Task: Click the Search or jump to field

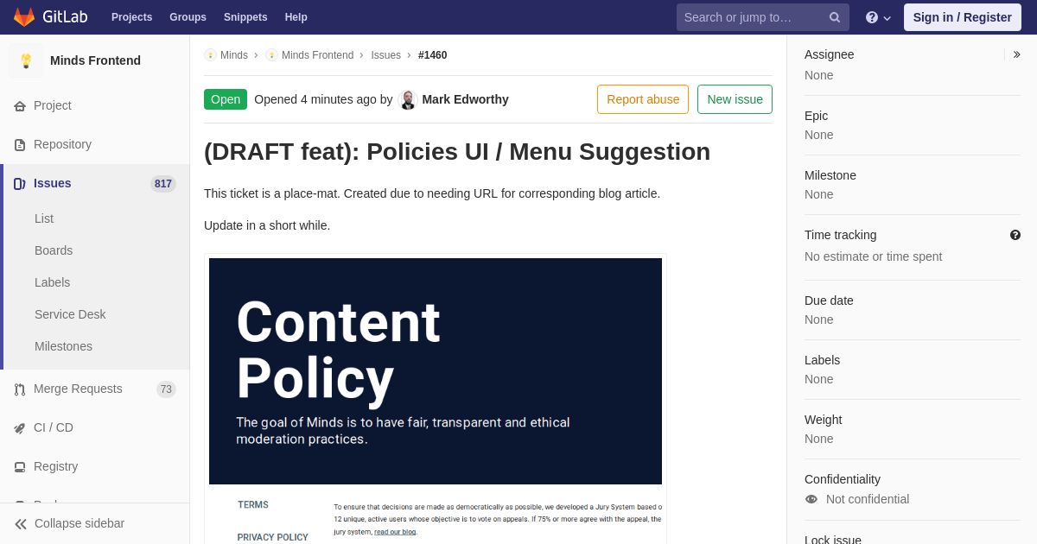Action: coord(763,17)
